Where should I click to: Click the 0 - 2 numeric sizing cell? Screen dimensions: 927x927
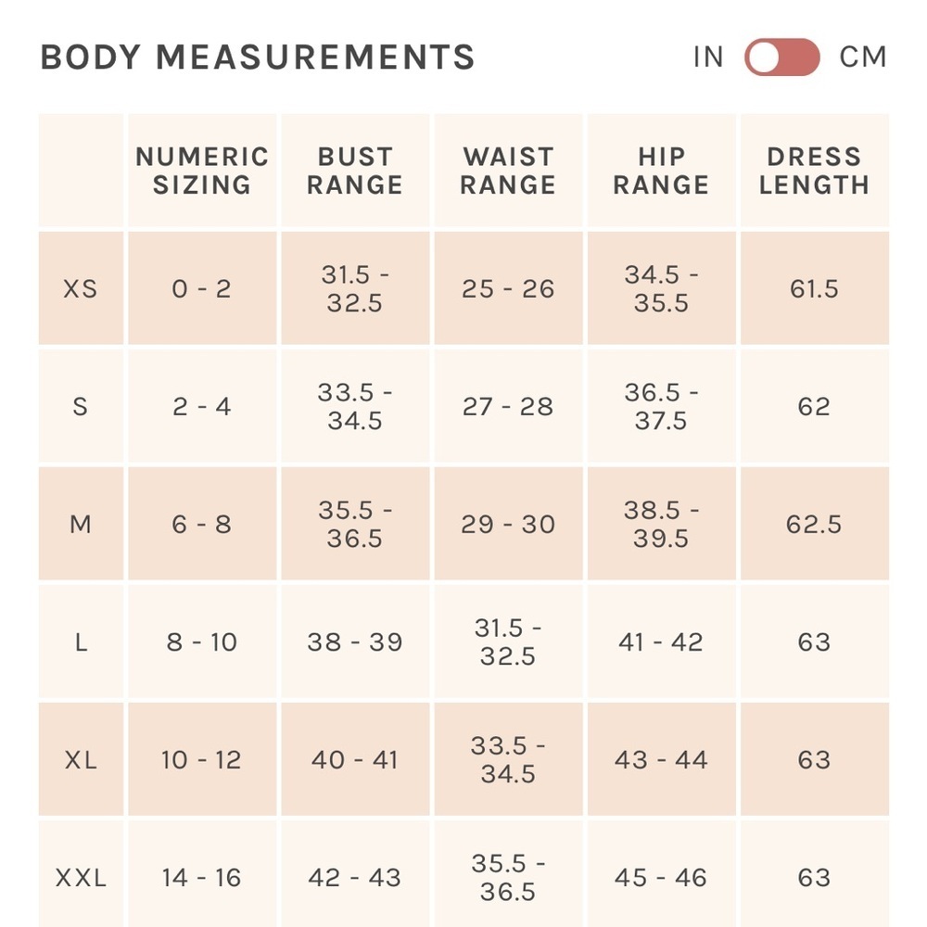[x=202, y=289]
